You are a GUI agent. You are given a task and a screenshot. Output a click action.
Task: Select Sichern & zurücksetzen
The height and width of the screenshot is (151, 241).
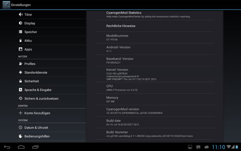point(41,99)
